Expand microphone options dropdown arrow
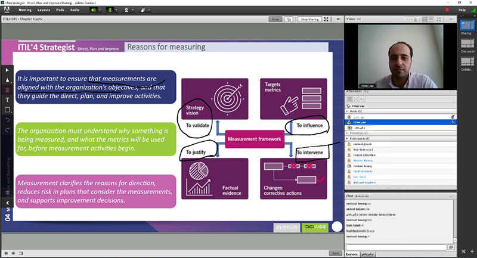This screenshot has height=258, width=477. click(116, 10)
